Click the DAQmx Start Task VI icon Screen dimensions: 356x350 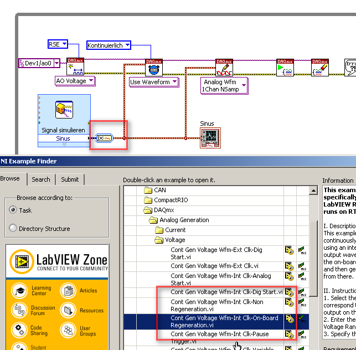(285, 68)
